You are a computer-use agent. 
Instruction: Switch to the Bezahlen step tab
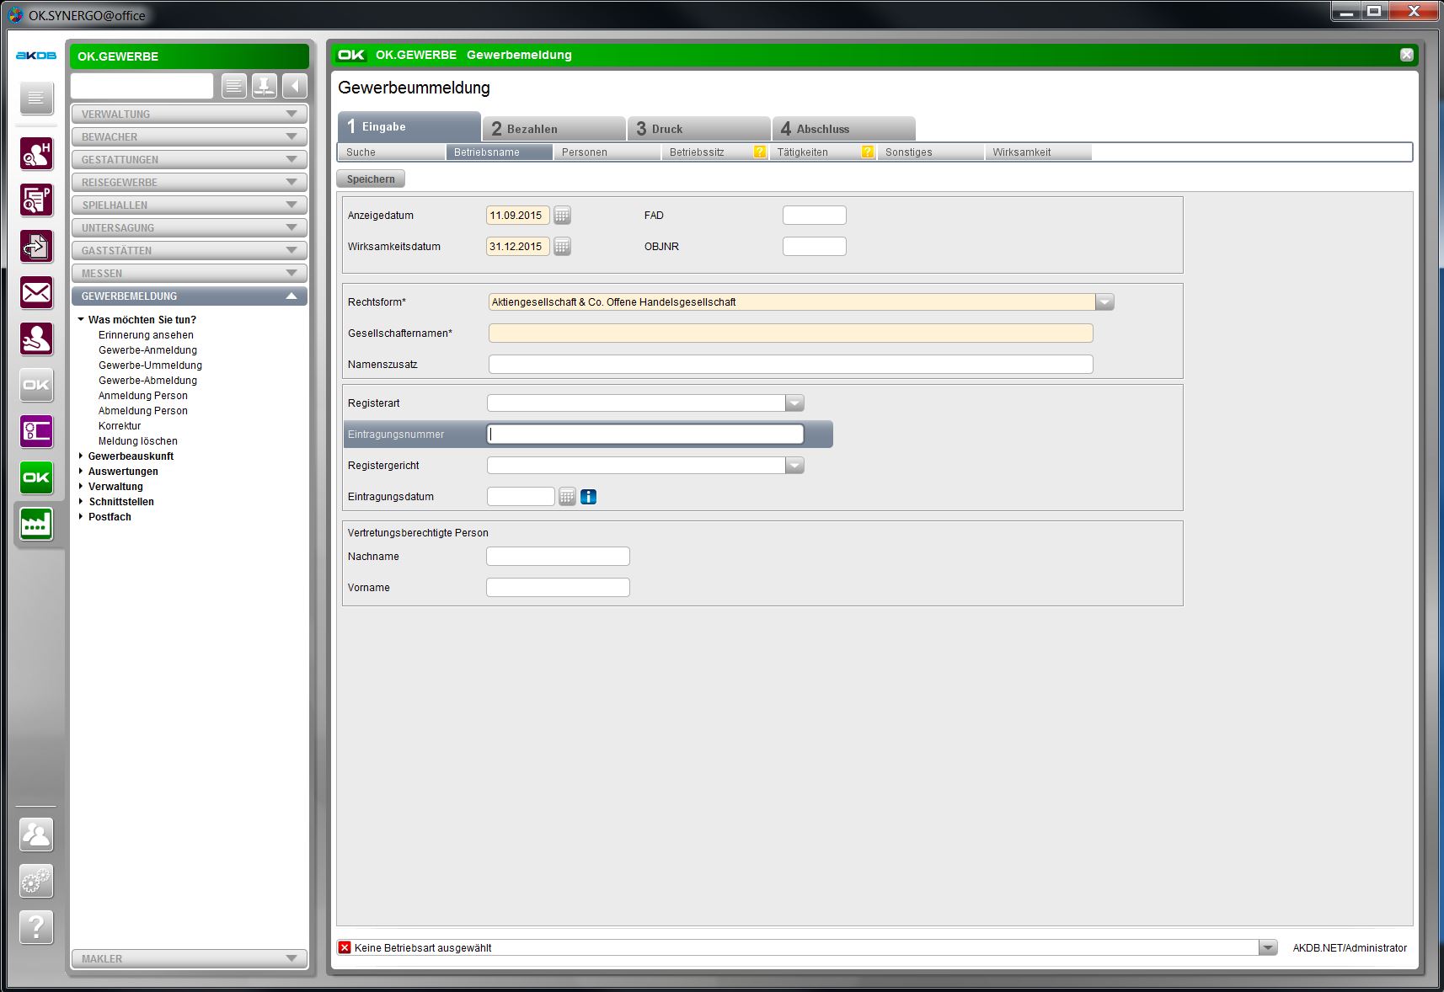pos(554,129)
